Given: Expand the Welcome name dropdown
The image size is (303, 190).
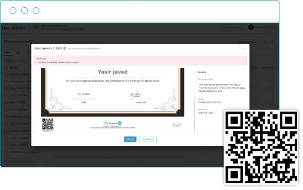Looking at the screenshot, I should coord(265,27).
